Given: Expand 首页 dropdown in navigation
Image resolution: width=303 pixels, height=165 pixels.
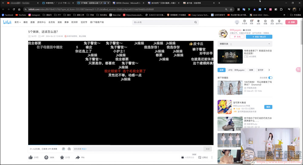Looking at the screenshot, I should click(x=18, y=22).
